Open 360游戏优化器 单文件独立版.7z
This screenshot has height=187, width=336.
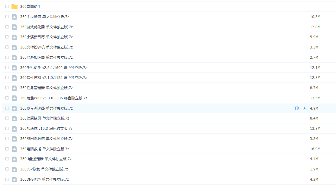tap(46, 27)
